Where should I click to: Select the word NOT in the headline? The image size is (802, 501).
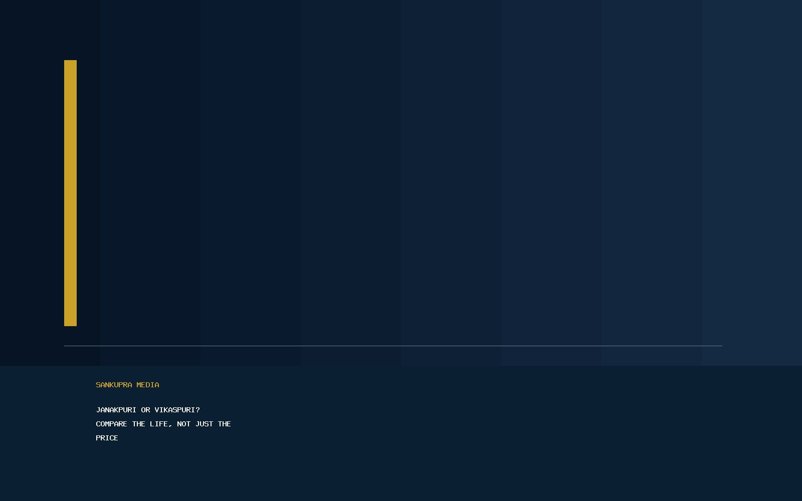pos(183,424)
